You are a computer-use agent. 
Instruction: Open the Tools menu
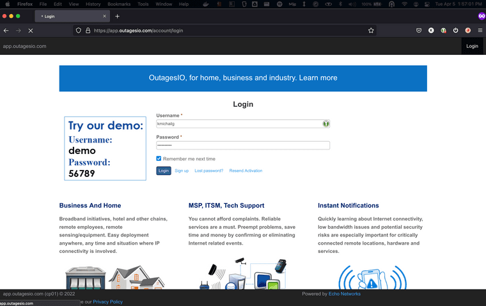click(143, 4)
